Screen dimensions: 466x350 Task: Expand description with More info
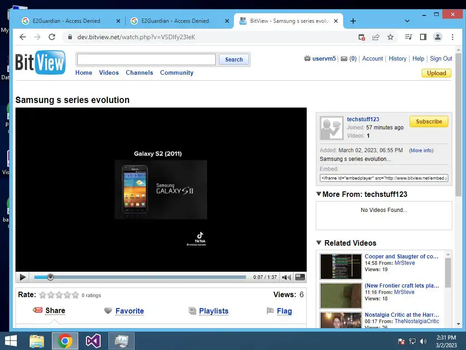421,150
